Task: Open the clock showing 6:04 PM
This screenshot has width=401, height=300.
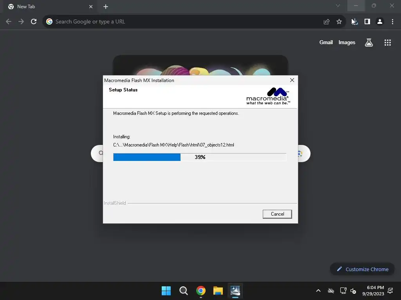Action: (x=373, y=291)
